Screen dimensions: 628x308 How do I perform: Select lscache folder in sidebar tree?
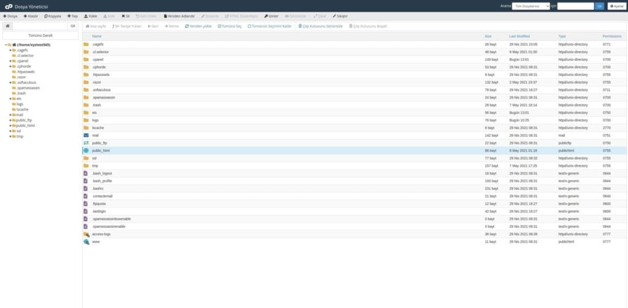23,109
